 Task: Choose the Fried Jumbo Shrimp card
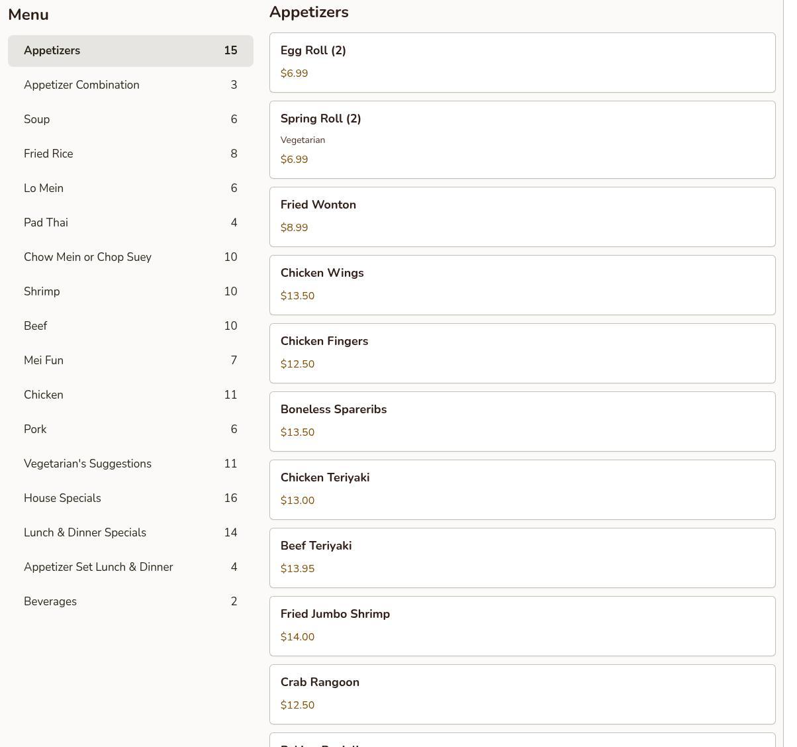[522, 626]
